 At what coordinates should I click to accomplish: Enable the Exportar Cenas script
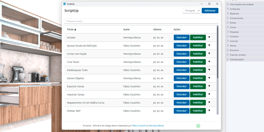tap(198, 86)
